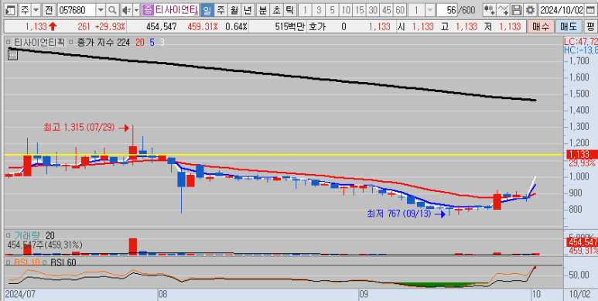This screenshot has width=598, height=301.
Task: Click the red 20 moving average label
Action: click(140, 43)
